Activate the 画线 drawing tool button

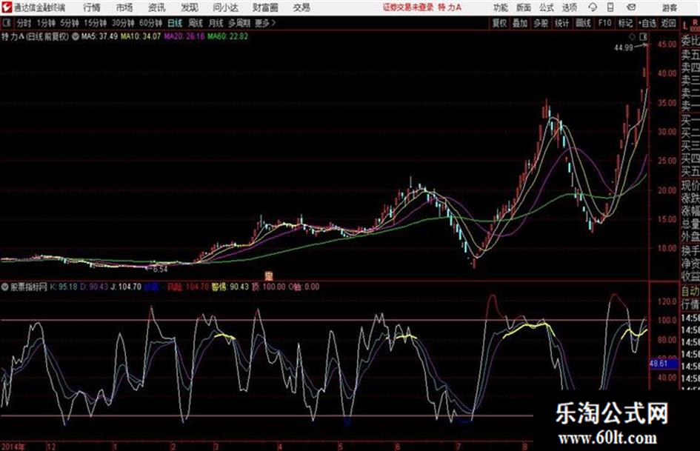[584, 23]
